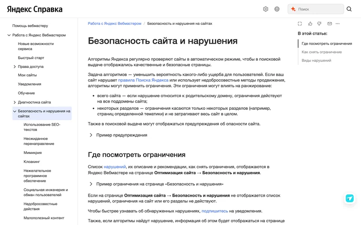Jump to Виды нарушений in contents

[x=316, y=60]
